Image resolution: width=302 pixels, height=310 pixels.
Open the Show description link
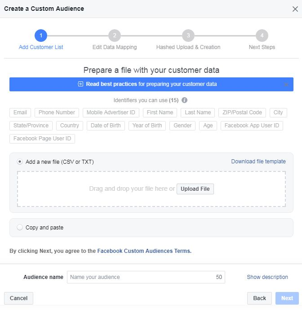(267, 277)
